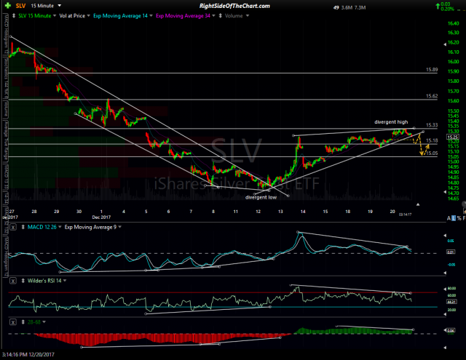Click the reorder handle beside 28-68 study
Viewport: 466px width, 360px height.
tap(23, 322)
